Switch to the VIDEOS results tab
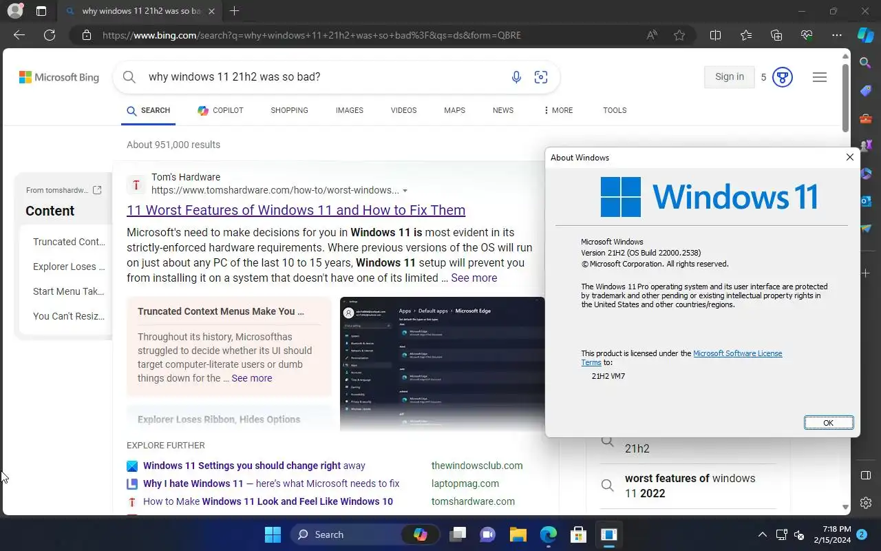 tap(403, 110)
